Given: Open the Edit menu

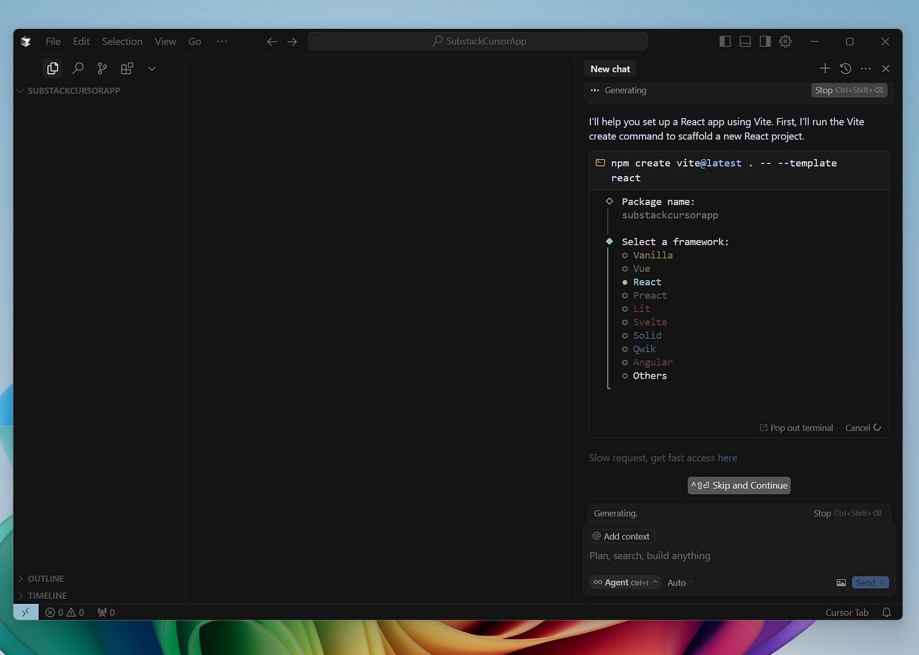Looking at the screenshot, I should click(81, 42).
